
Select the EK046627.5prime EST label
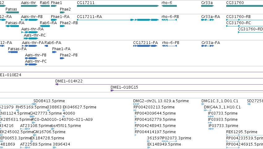(x=79, y=107)
